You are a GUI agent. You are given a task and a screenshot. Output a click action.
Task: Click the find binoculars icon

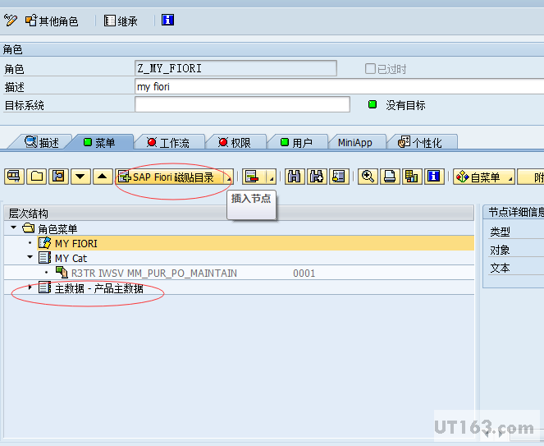295,177
